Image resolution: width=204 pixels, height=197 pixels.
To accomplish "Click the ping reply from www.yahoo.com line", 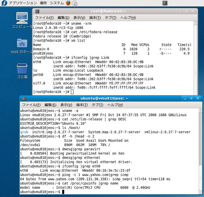I will (x=95, y=179).
